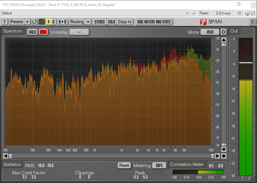Click the red spectrum color swatch
Viewport: 257px width, 183px height.
[x=43, y=32]
